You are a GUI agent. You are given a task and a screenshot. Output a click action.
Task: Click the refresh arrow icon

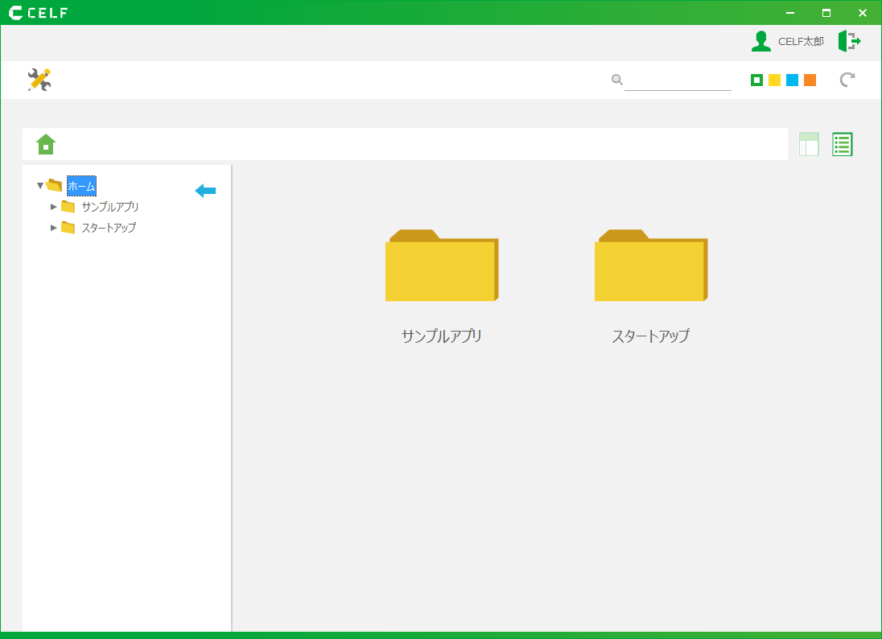pyautogui.click(x=847, y=80)
